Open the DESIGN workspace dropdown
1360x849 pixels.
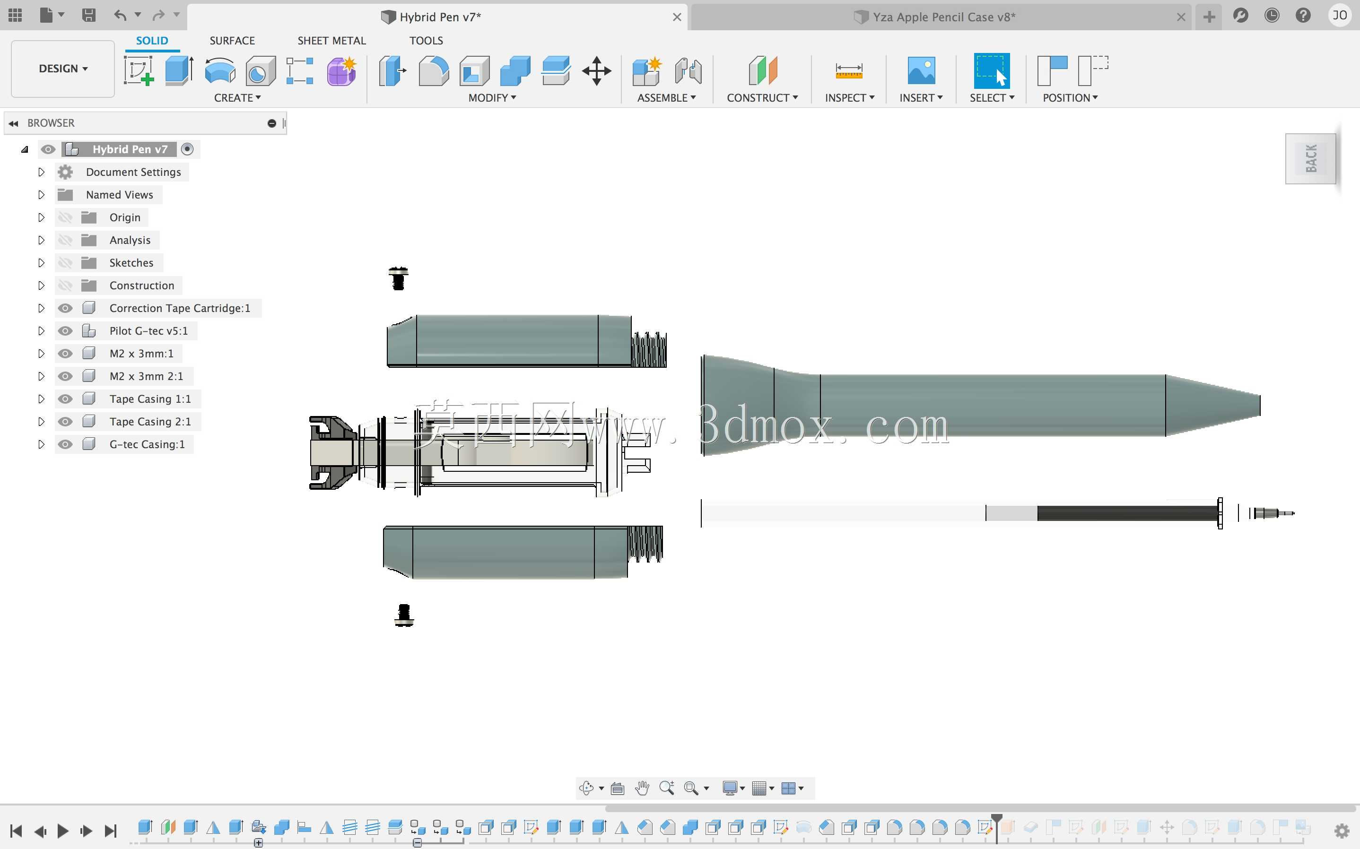(x=63, y=69)
